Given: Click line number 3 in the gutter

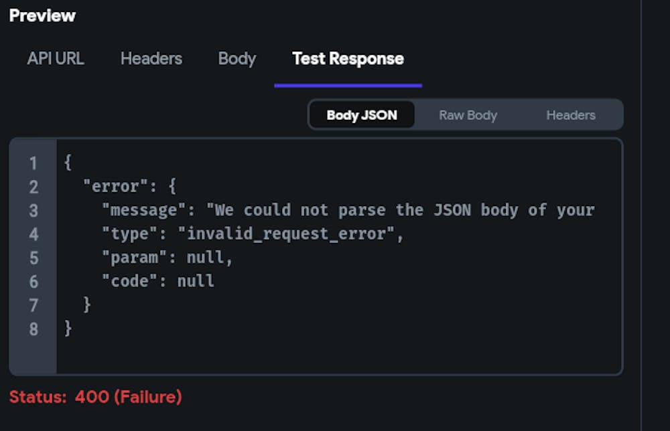Looking at the screenshot, I should [x=33, y=211].
